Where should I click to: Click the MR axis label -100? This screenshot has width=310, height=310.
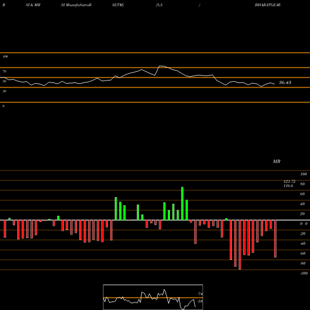(304, 273)
